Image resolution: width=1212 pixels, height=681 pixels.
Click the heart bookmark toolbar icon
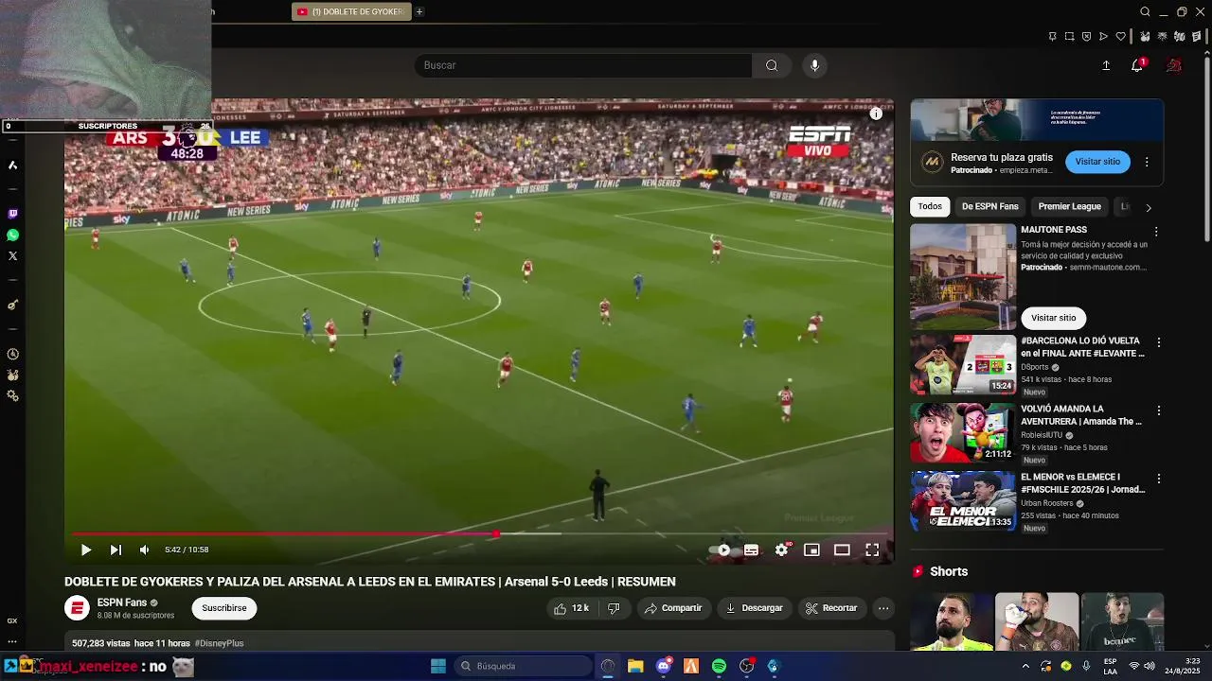tap(1121, 37)
